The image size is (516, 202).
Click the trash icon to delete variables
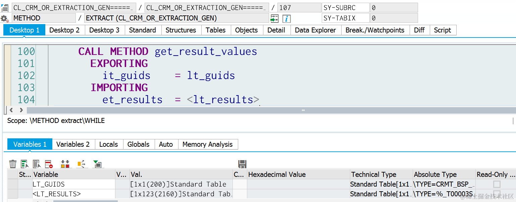point(13,164)
